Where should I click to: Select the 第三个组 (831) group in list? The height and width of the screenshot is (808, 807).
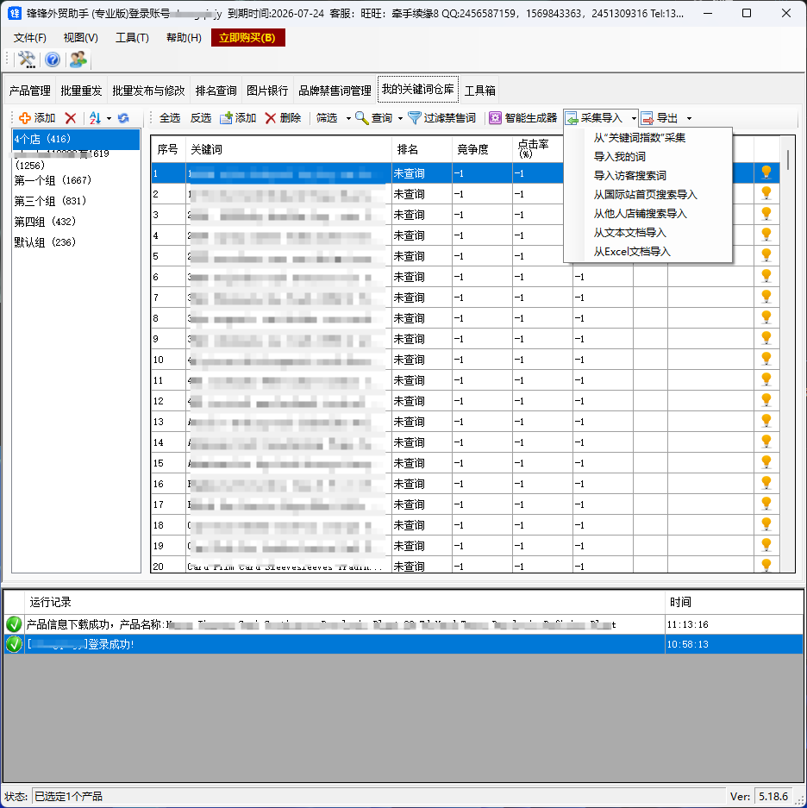click(x=50, y=201)
